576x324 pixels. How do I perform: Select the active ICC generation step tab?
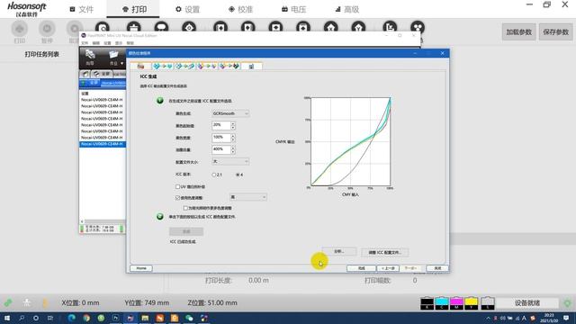point(252,66)
